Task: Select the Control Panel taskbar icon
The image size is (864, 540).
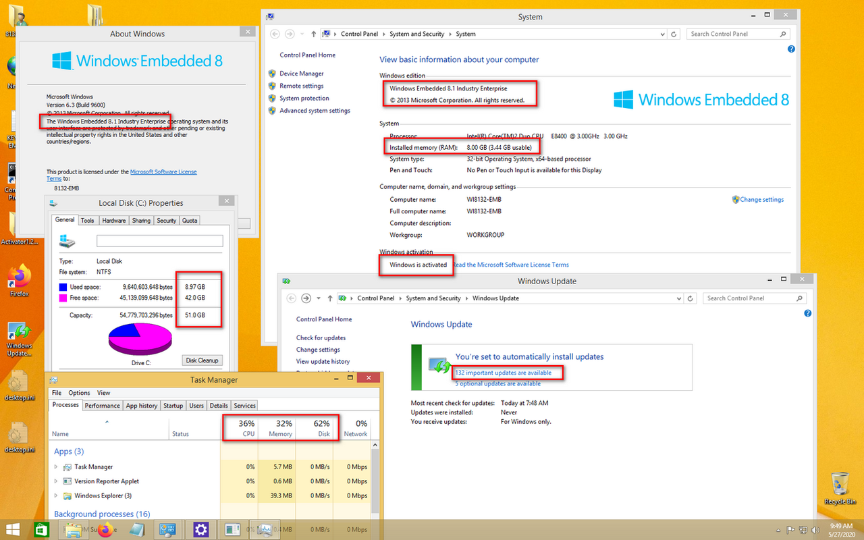Action: coord(168,530)
